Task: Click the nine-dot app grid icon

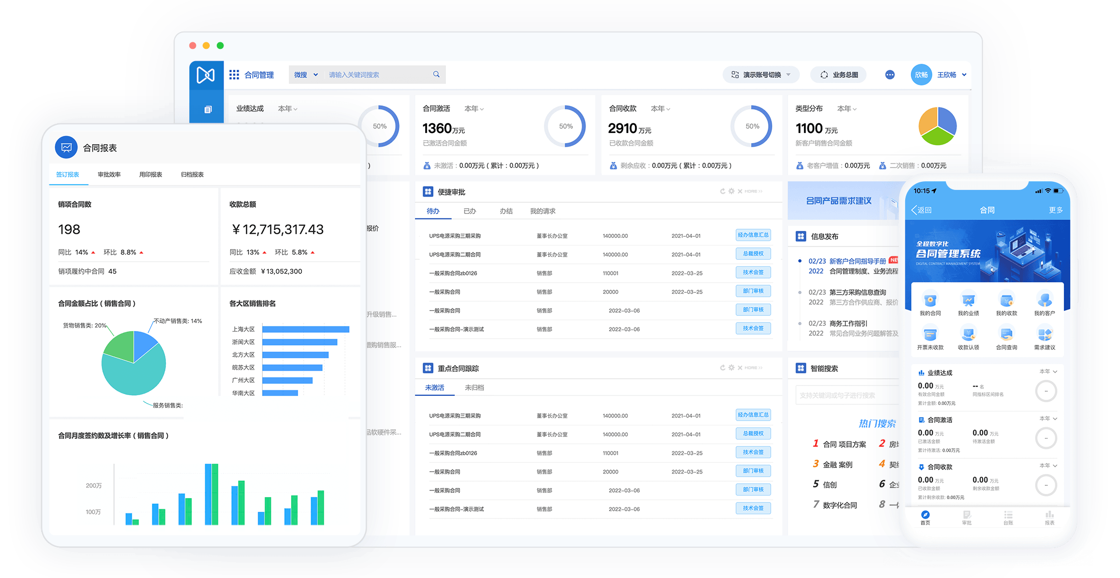Action: 234,75
